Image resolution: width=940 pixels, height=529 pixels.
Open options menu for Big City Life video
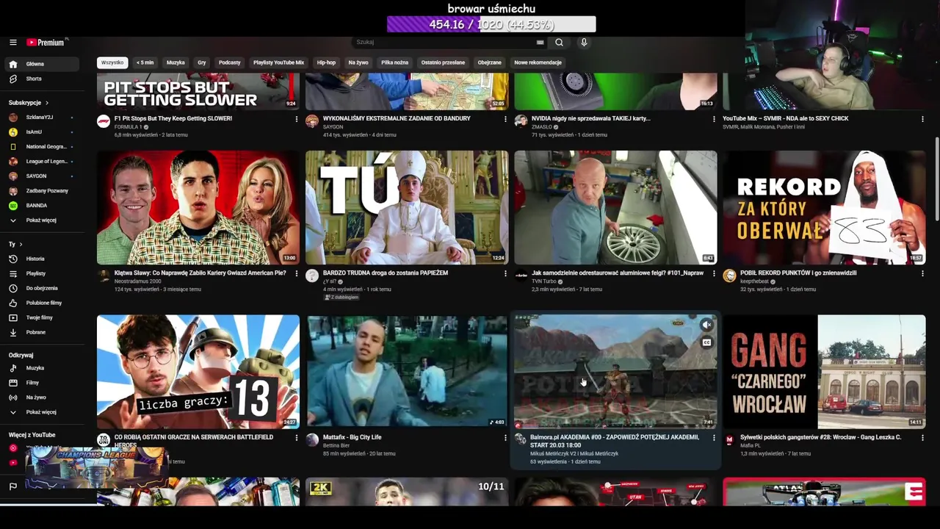(x=505, y=438)
